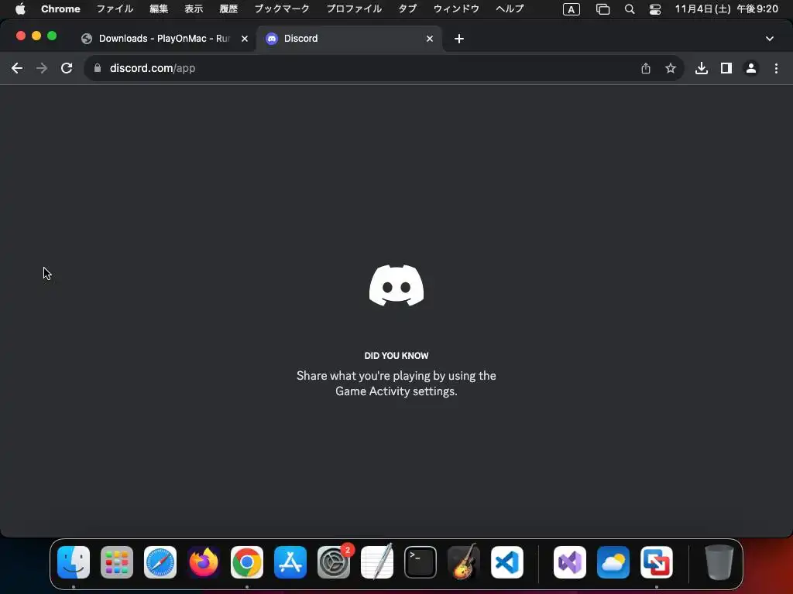Open TextEdit from the Dock

click(x=377, y=562)
